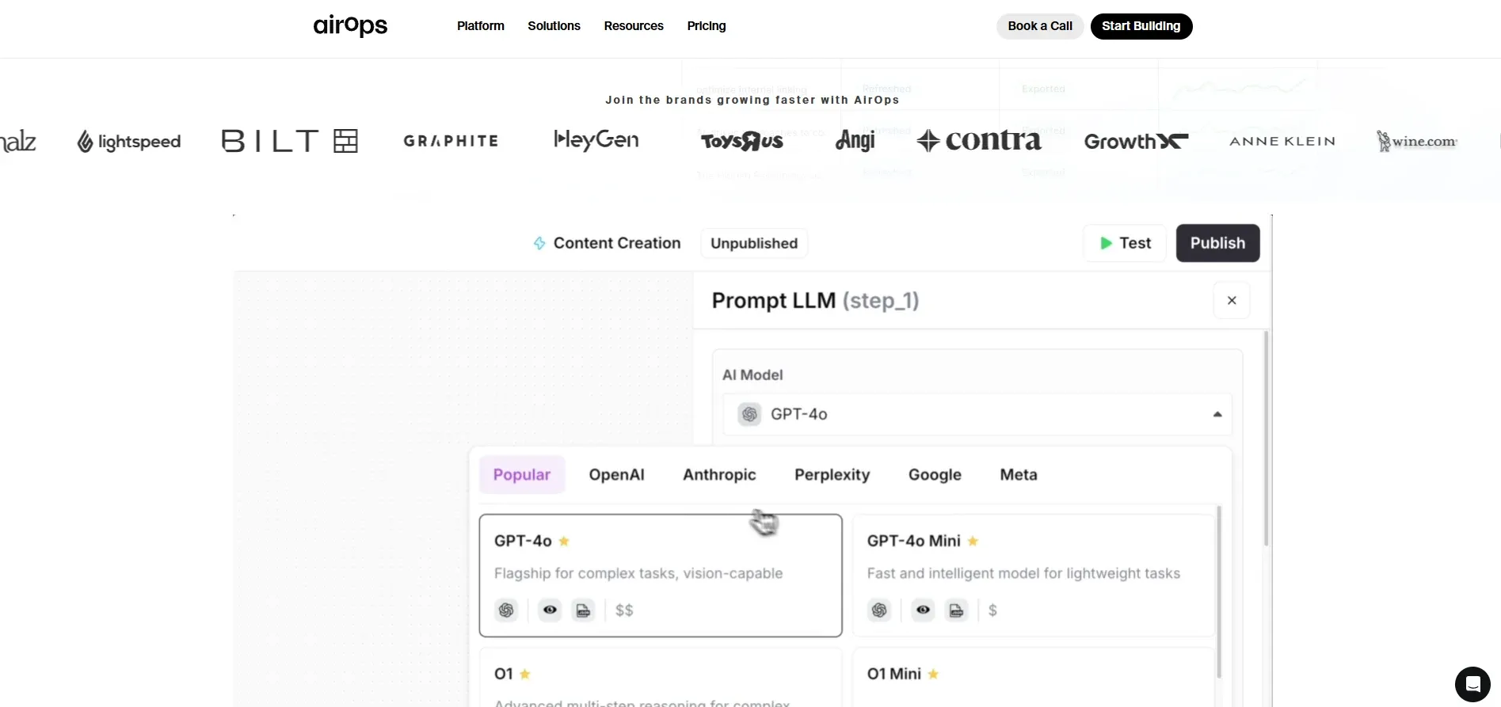This screenshot has height=707, width=1501.
Task: Click the vision eye icon in GPT-4o card
Action: pos(550,610)
